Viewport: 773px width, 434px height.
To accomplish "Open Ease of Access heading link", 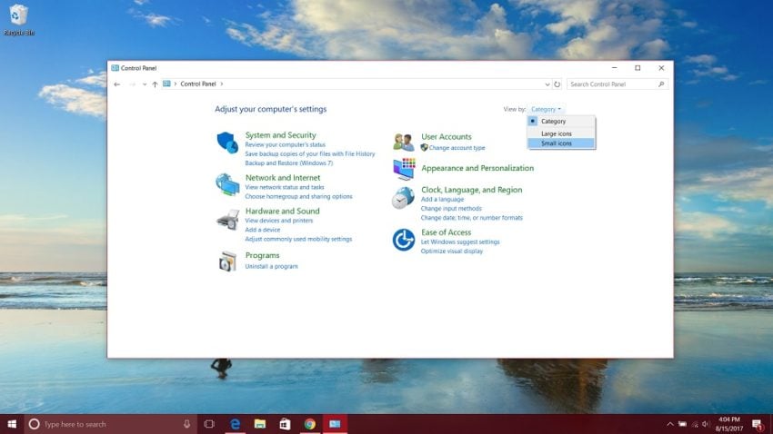I will click(x=447, y=232).
